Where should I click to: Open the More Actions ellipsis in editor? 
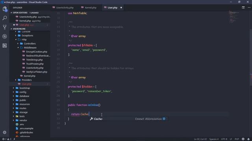(x=249, y=7)
